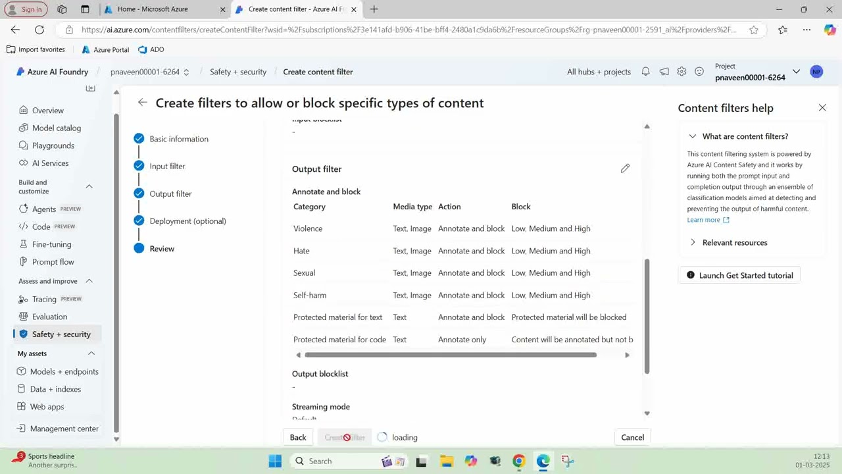The image size is (842, 474).
Task: Click Azure AI Foundry logo
Action: tap(52, 72)
